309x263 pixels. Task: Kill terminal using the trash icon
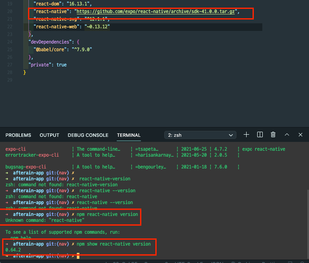pyautogui.click(x=273, y=135)
